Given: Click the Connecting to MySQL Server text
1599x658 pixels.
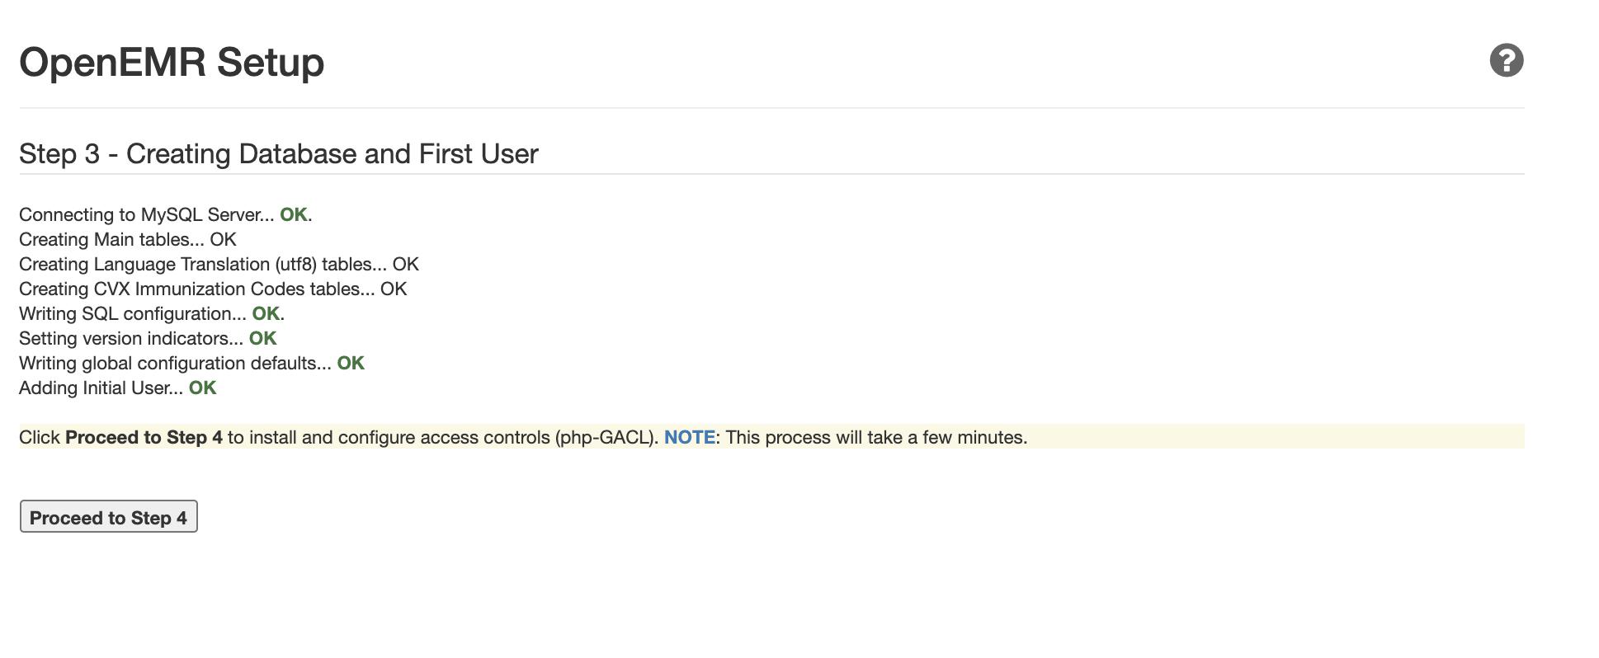Looking at the screenshot, I should point(146,215).
